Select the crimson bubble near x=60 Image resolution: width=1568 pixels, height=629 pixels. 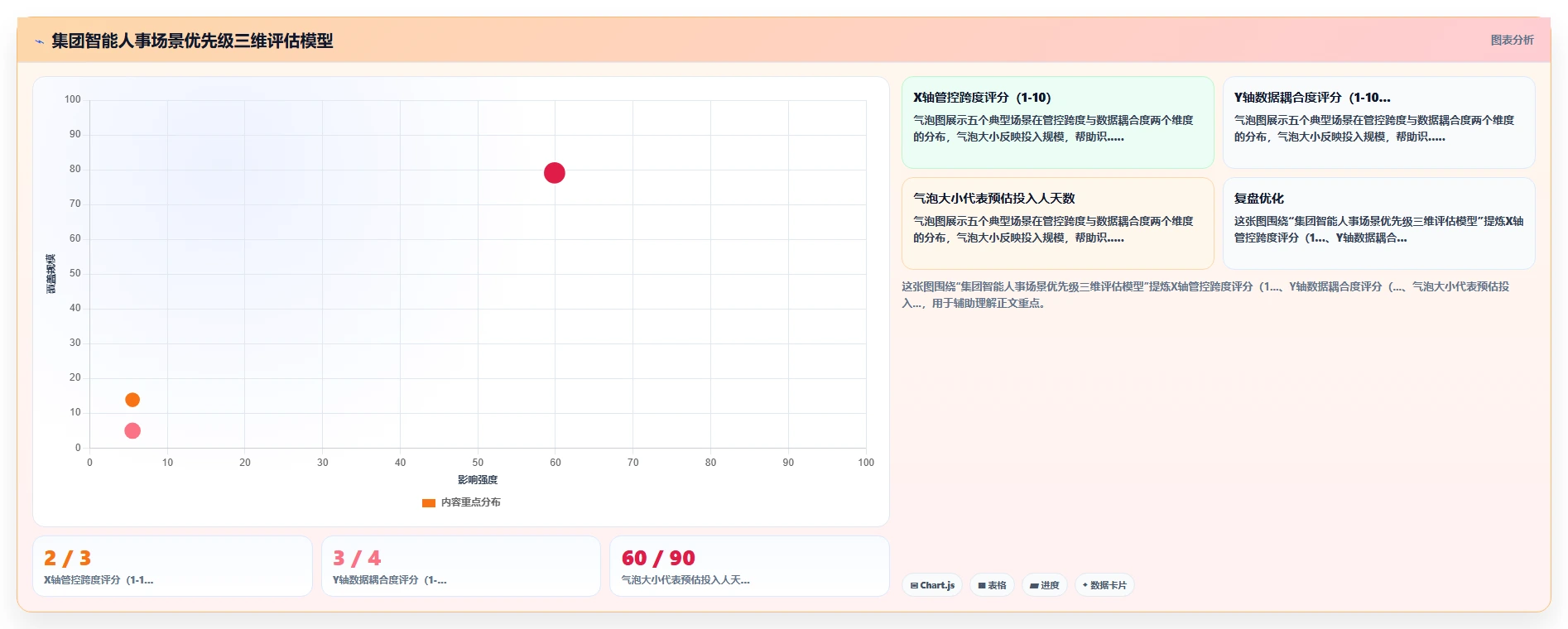555,173
